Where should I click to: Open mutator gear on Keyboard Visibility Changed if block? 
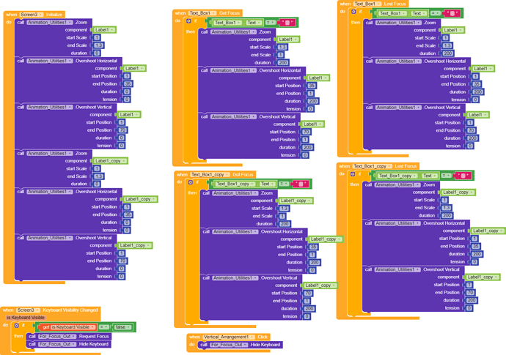16,326
